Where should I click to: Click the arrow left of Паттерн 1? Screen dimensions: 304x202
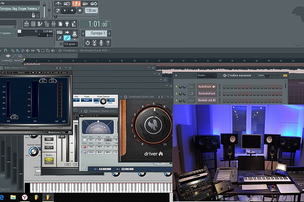pyautogui.click(x=83, y=34)
